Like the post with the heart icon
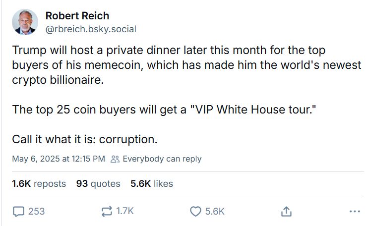 (x=195, y=211)
